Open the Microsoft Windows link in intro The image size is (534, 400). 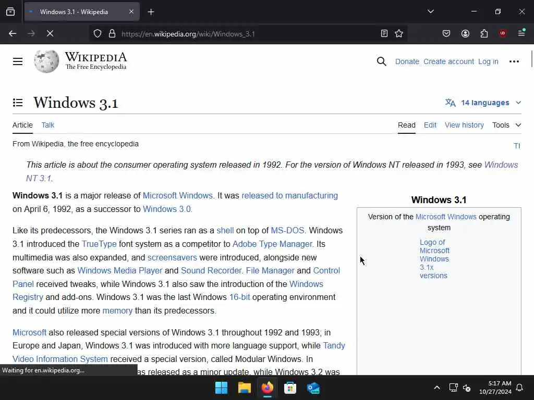(177, 196)
